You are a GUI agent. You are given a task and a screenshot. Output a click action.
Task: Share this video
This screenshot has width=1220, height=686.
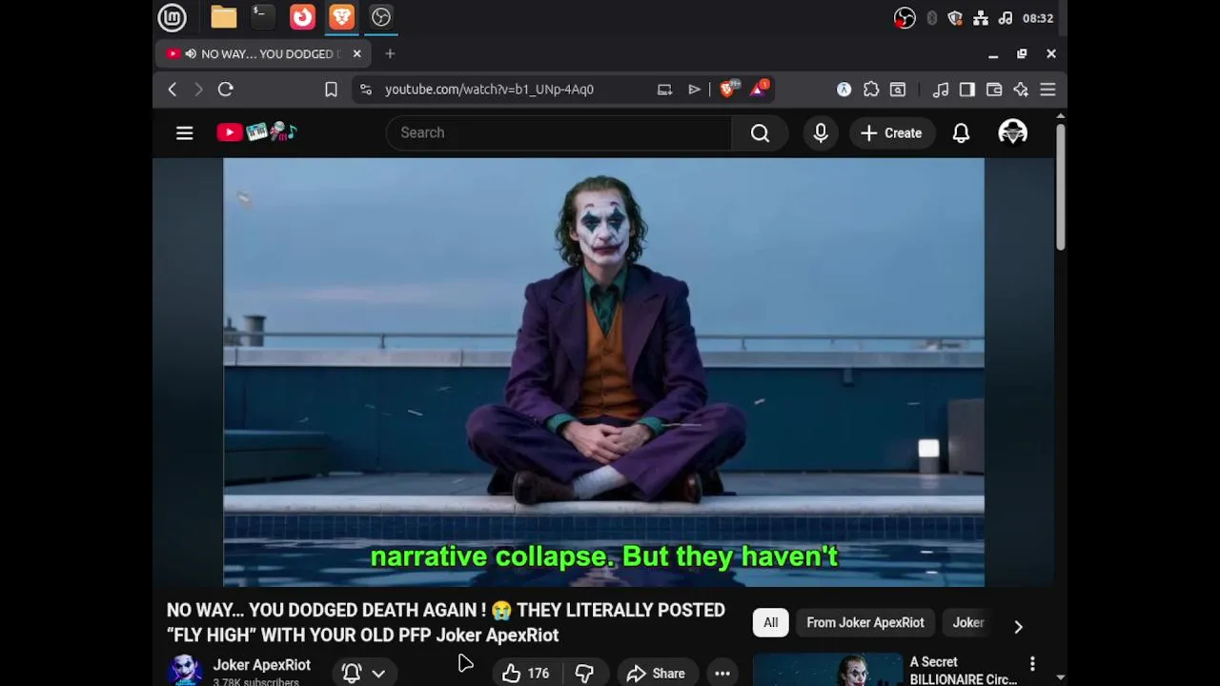pos(656,674)
